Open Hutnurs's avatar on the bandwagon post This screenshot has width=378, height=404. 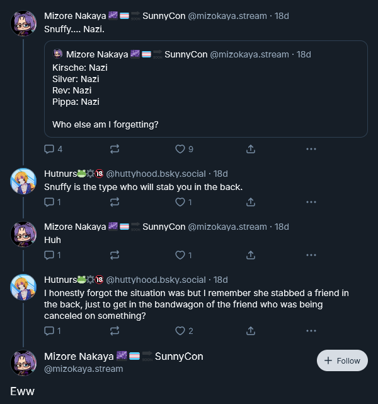24,287
